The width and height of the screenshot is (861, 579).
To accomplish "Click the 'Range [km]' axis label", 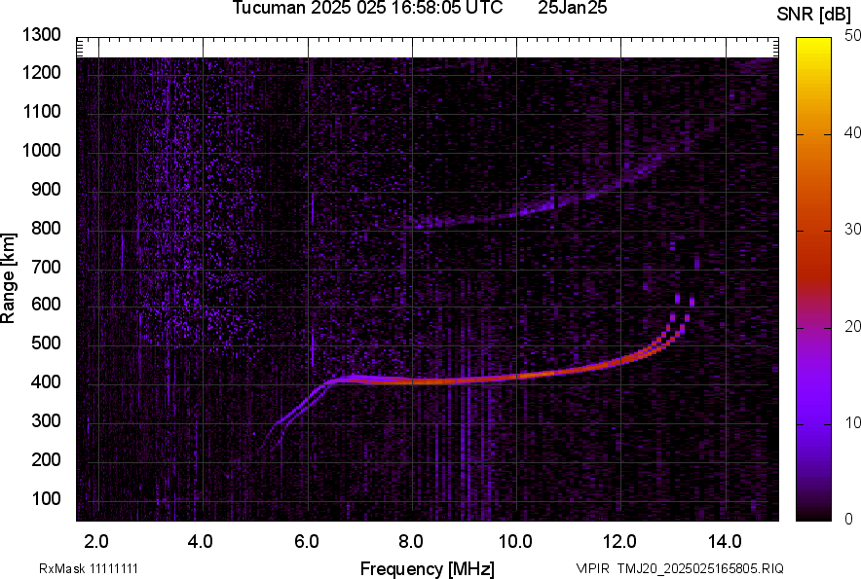I will click(8, 278).
